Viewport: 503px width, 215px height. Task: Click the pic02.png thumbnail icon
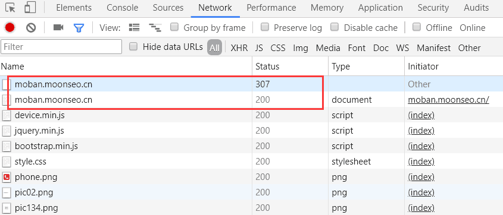(x=7, y=192)
